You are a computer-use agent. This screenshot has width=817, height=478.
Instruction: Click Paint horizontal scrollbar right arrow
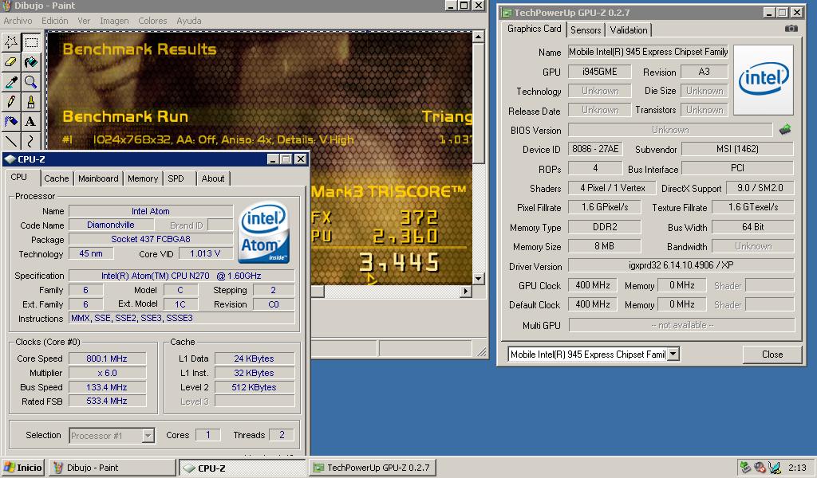(466, 292)
